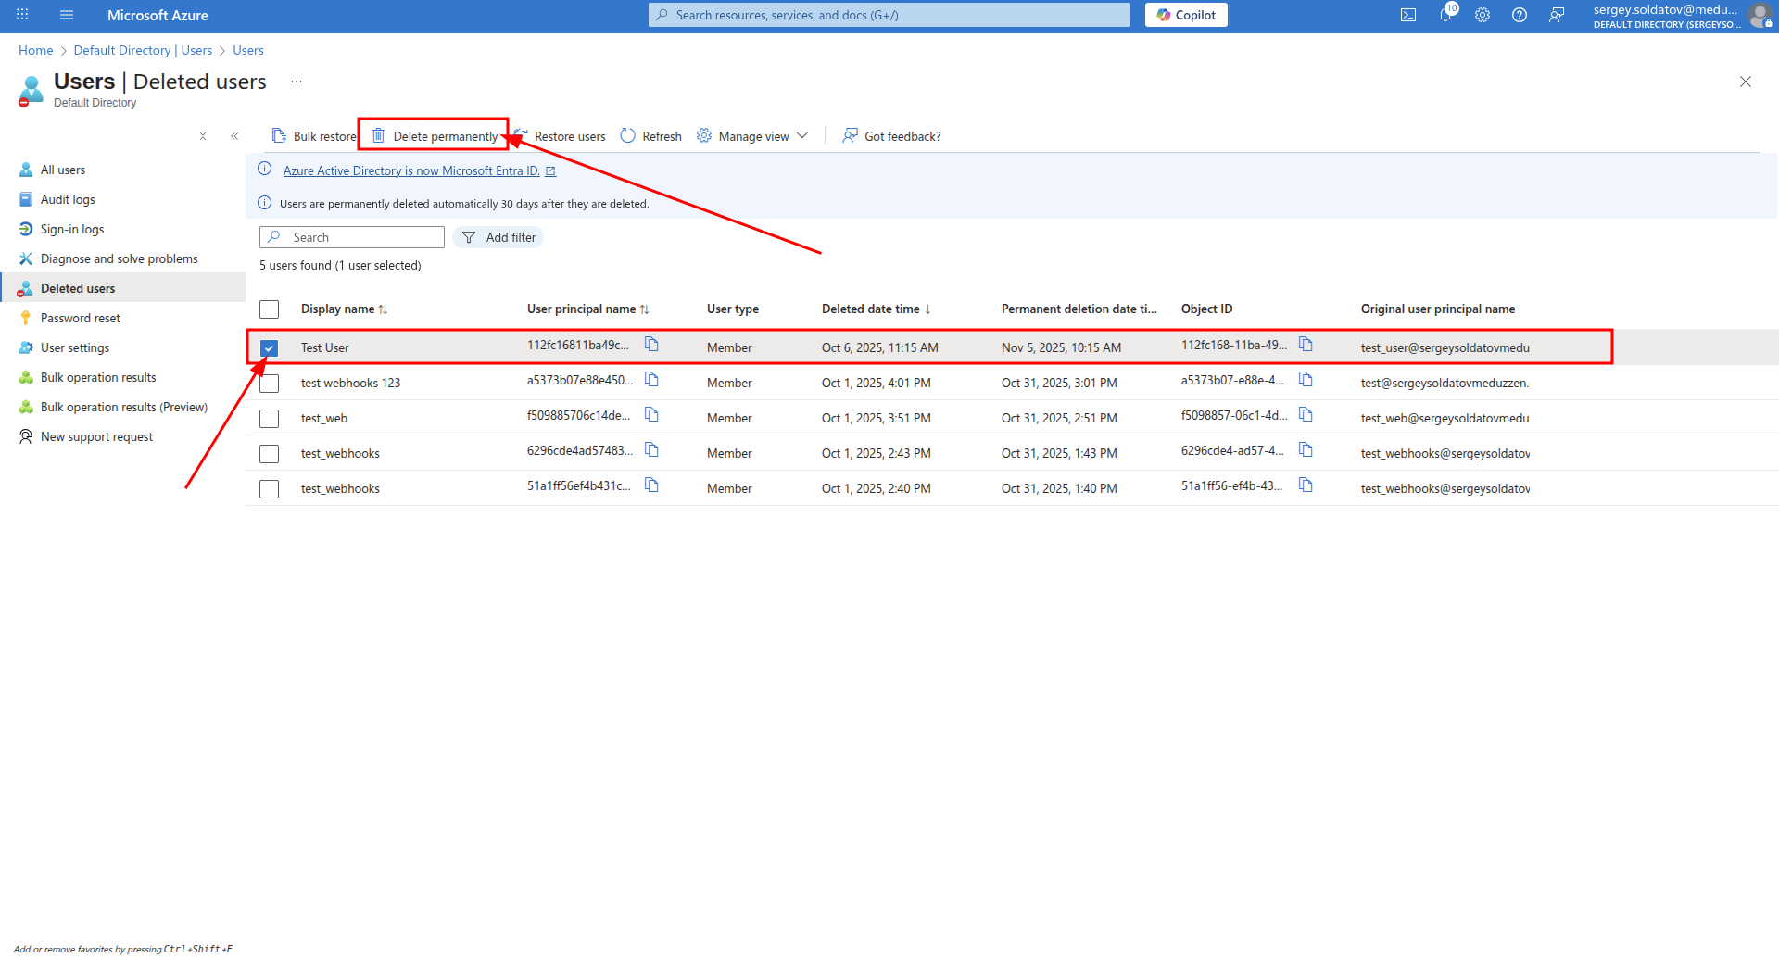Open the Azure apps grid launcher
Viewport: 1779px width, 958px height.
(22, 15)
